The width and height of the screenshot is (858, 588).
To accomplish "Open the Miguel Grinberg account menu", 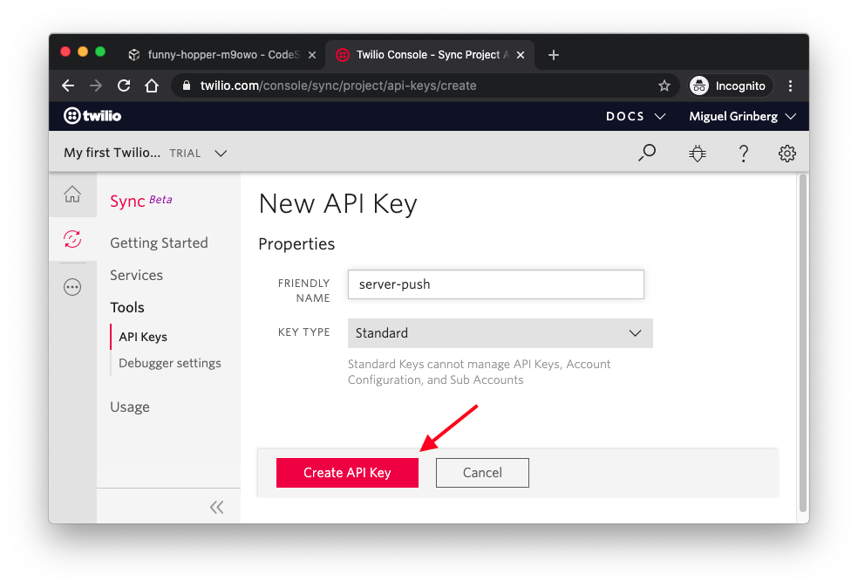I will [x=742, y=116].
